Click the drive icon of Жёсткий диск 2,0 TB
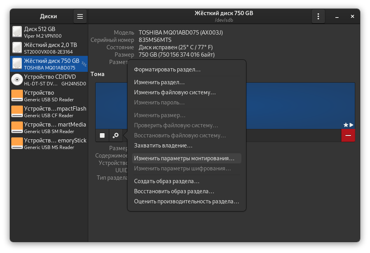 coord(17,48)
